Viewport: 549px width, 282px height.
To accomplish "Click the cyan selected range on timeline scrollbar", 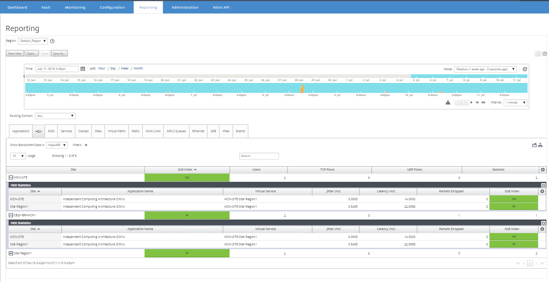I will (469, 76).
